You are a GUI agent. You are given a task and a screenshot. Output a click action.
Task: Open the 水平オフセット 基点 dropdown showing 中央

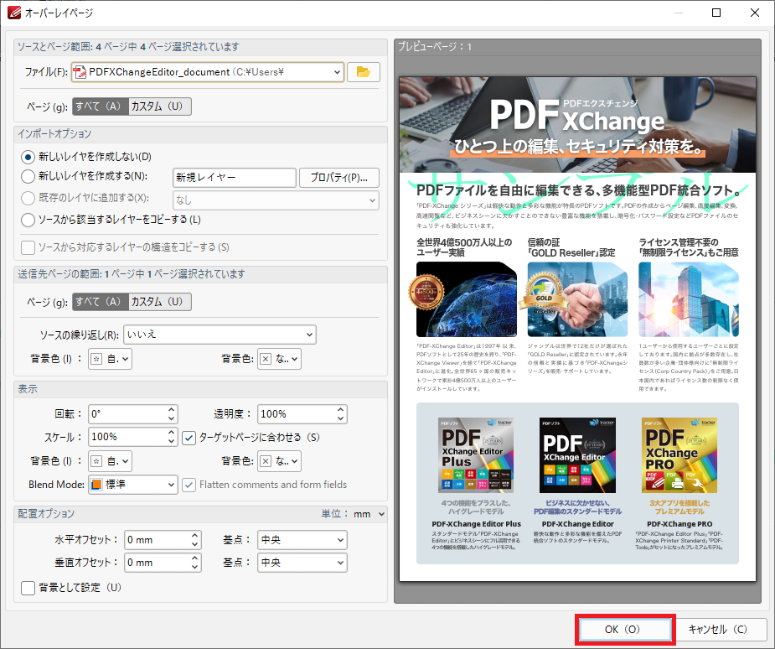point(302,540)
